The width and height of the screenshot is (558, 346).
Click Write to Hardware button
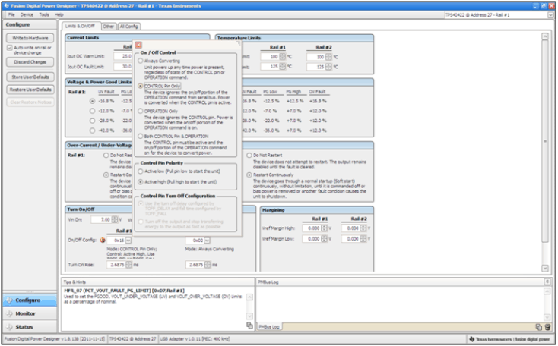30,38
